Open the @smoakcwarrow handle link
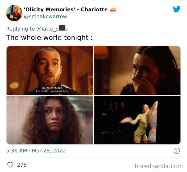Image resolution: width=187 pixels, height=172 pixels. (45, 17)
